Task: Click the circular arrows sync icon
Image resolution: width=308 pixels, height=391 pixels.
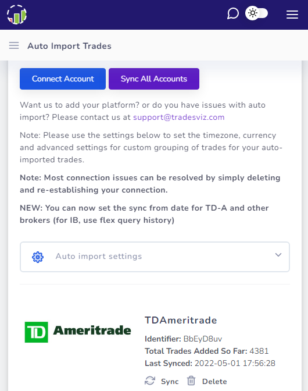Action: (150, 381)
